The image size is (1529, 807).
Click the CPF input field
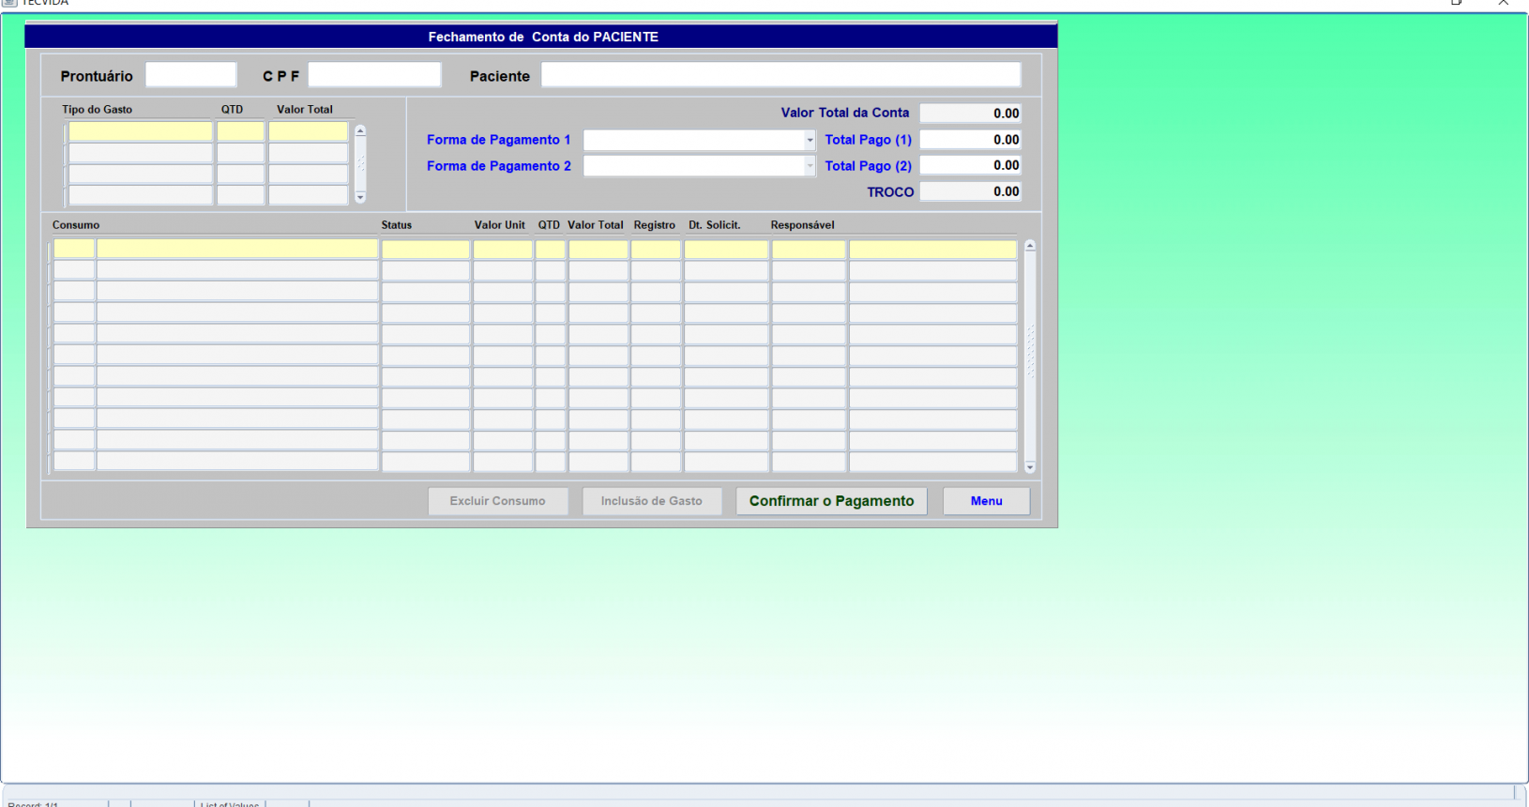[374, 75]
